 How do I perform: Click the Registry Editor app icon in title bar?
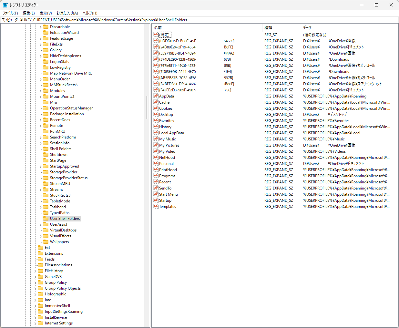click(5, 5)
